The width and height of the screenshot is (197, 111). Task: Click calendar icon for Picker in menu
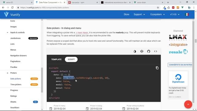pos(50,109)
